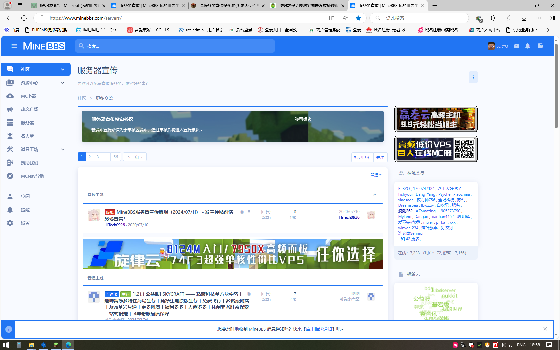Click 关注 button
560x350 pixels.
(380, 157)
